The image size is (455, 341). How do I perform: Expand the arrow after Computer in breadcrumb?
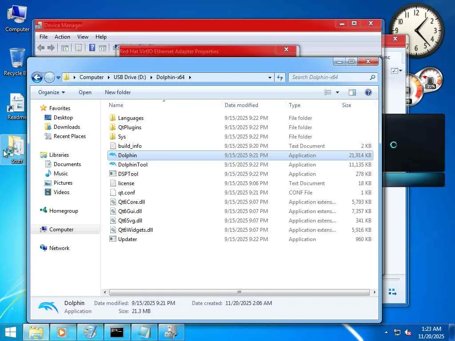108,77
